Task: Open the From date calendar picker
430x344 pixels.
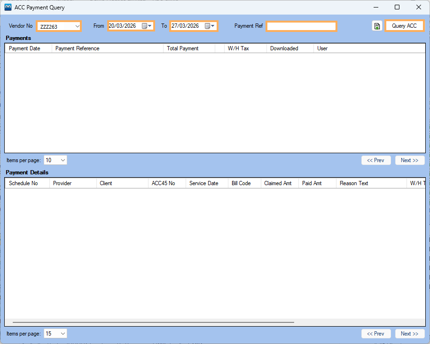Action: click(147, 26)
